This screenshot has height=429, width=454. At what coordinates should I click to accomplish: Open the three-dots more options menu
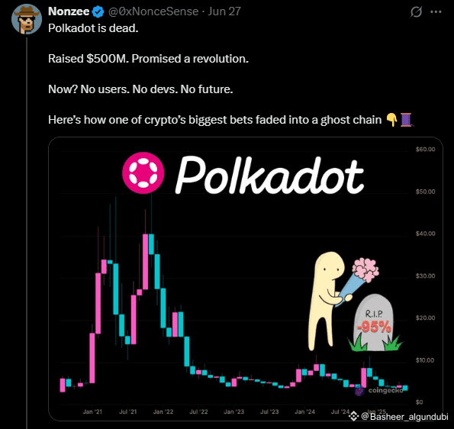coord(436,12)
